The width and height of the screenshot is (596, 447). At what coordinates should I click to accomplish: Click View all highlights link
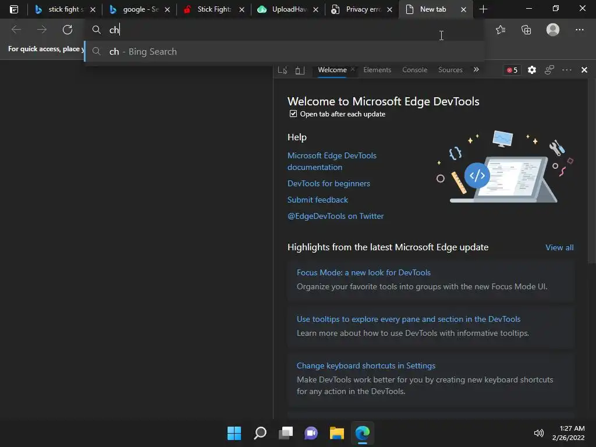pos(559,247)
